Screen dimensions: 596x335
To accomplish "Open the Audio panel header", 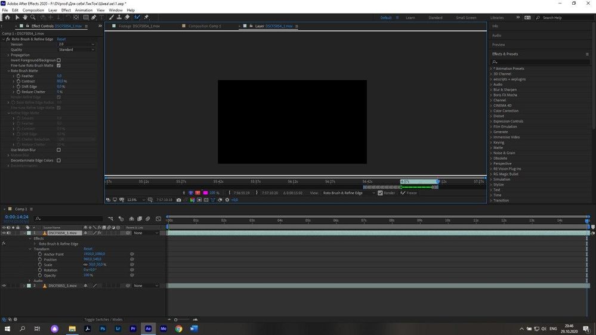I will tap(497, 35).
